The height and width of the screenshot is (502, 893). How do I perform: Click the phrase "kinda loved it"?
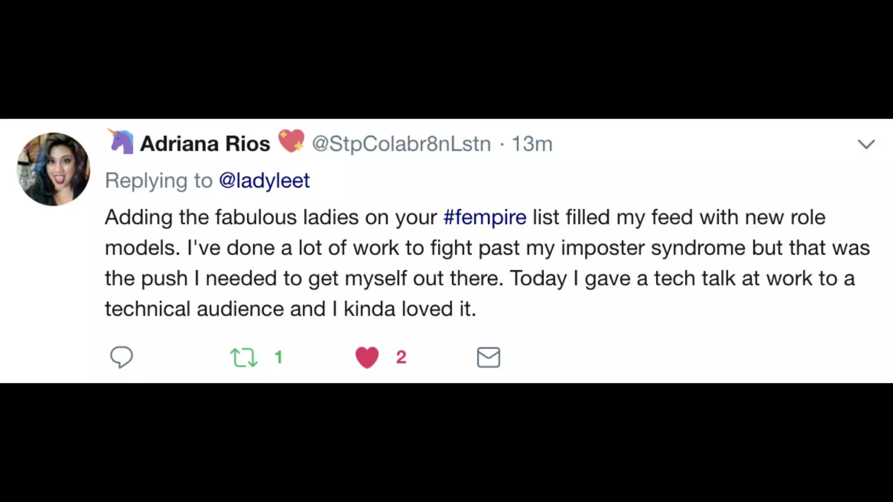pyautogui.click(x=409, y=309)
